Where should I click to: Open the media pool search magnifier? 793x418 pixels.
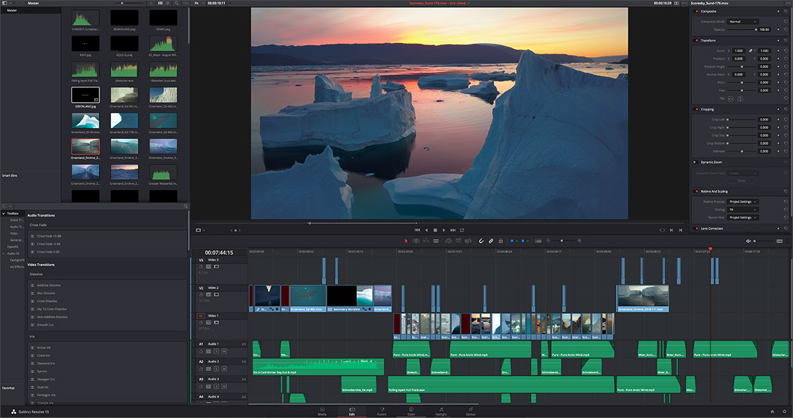176,3
